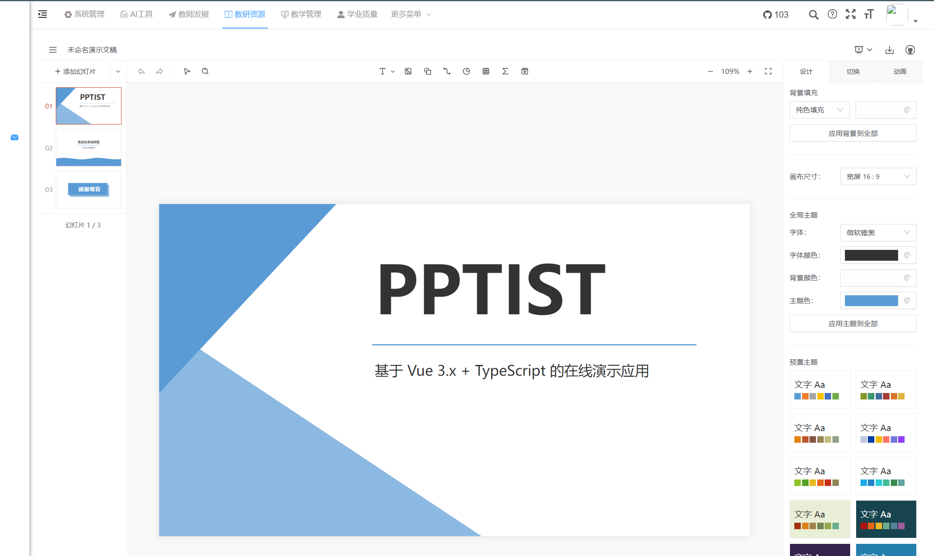Viewport: 934px width, 556px height.
Task: Insert a formula with the sigma icon
Action: (505, 71)
